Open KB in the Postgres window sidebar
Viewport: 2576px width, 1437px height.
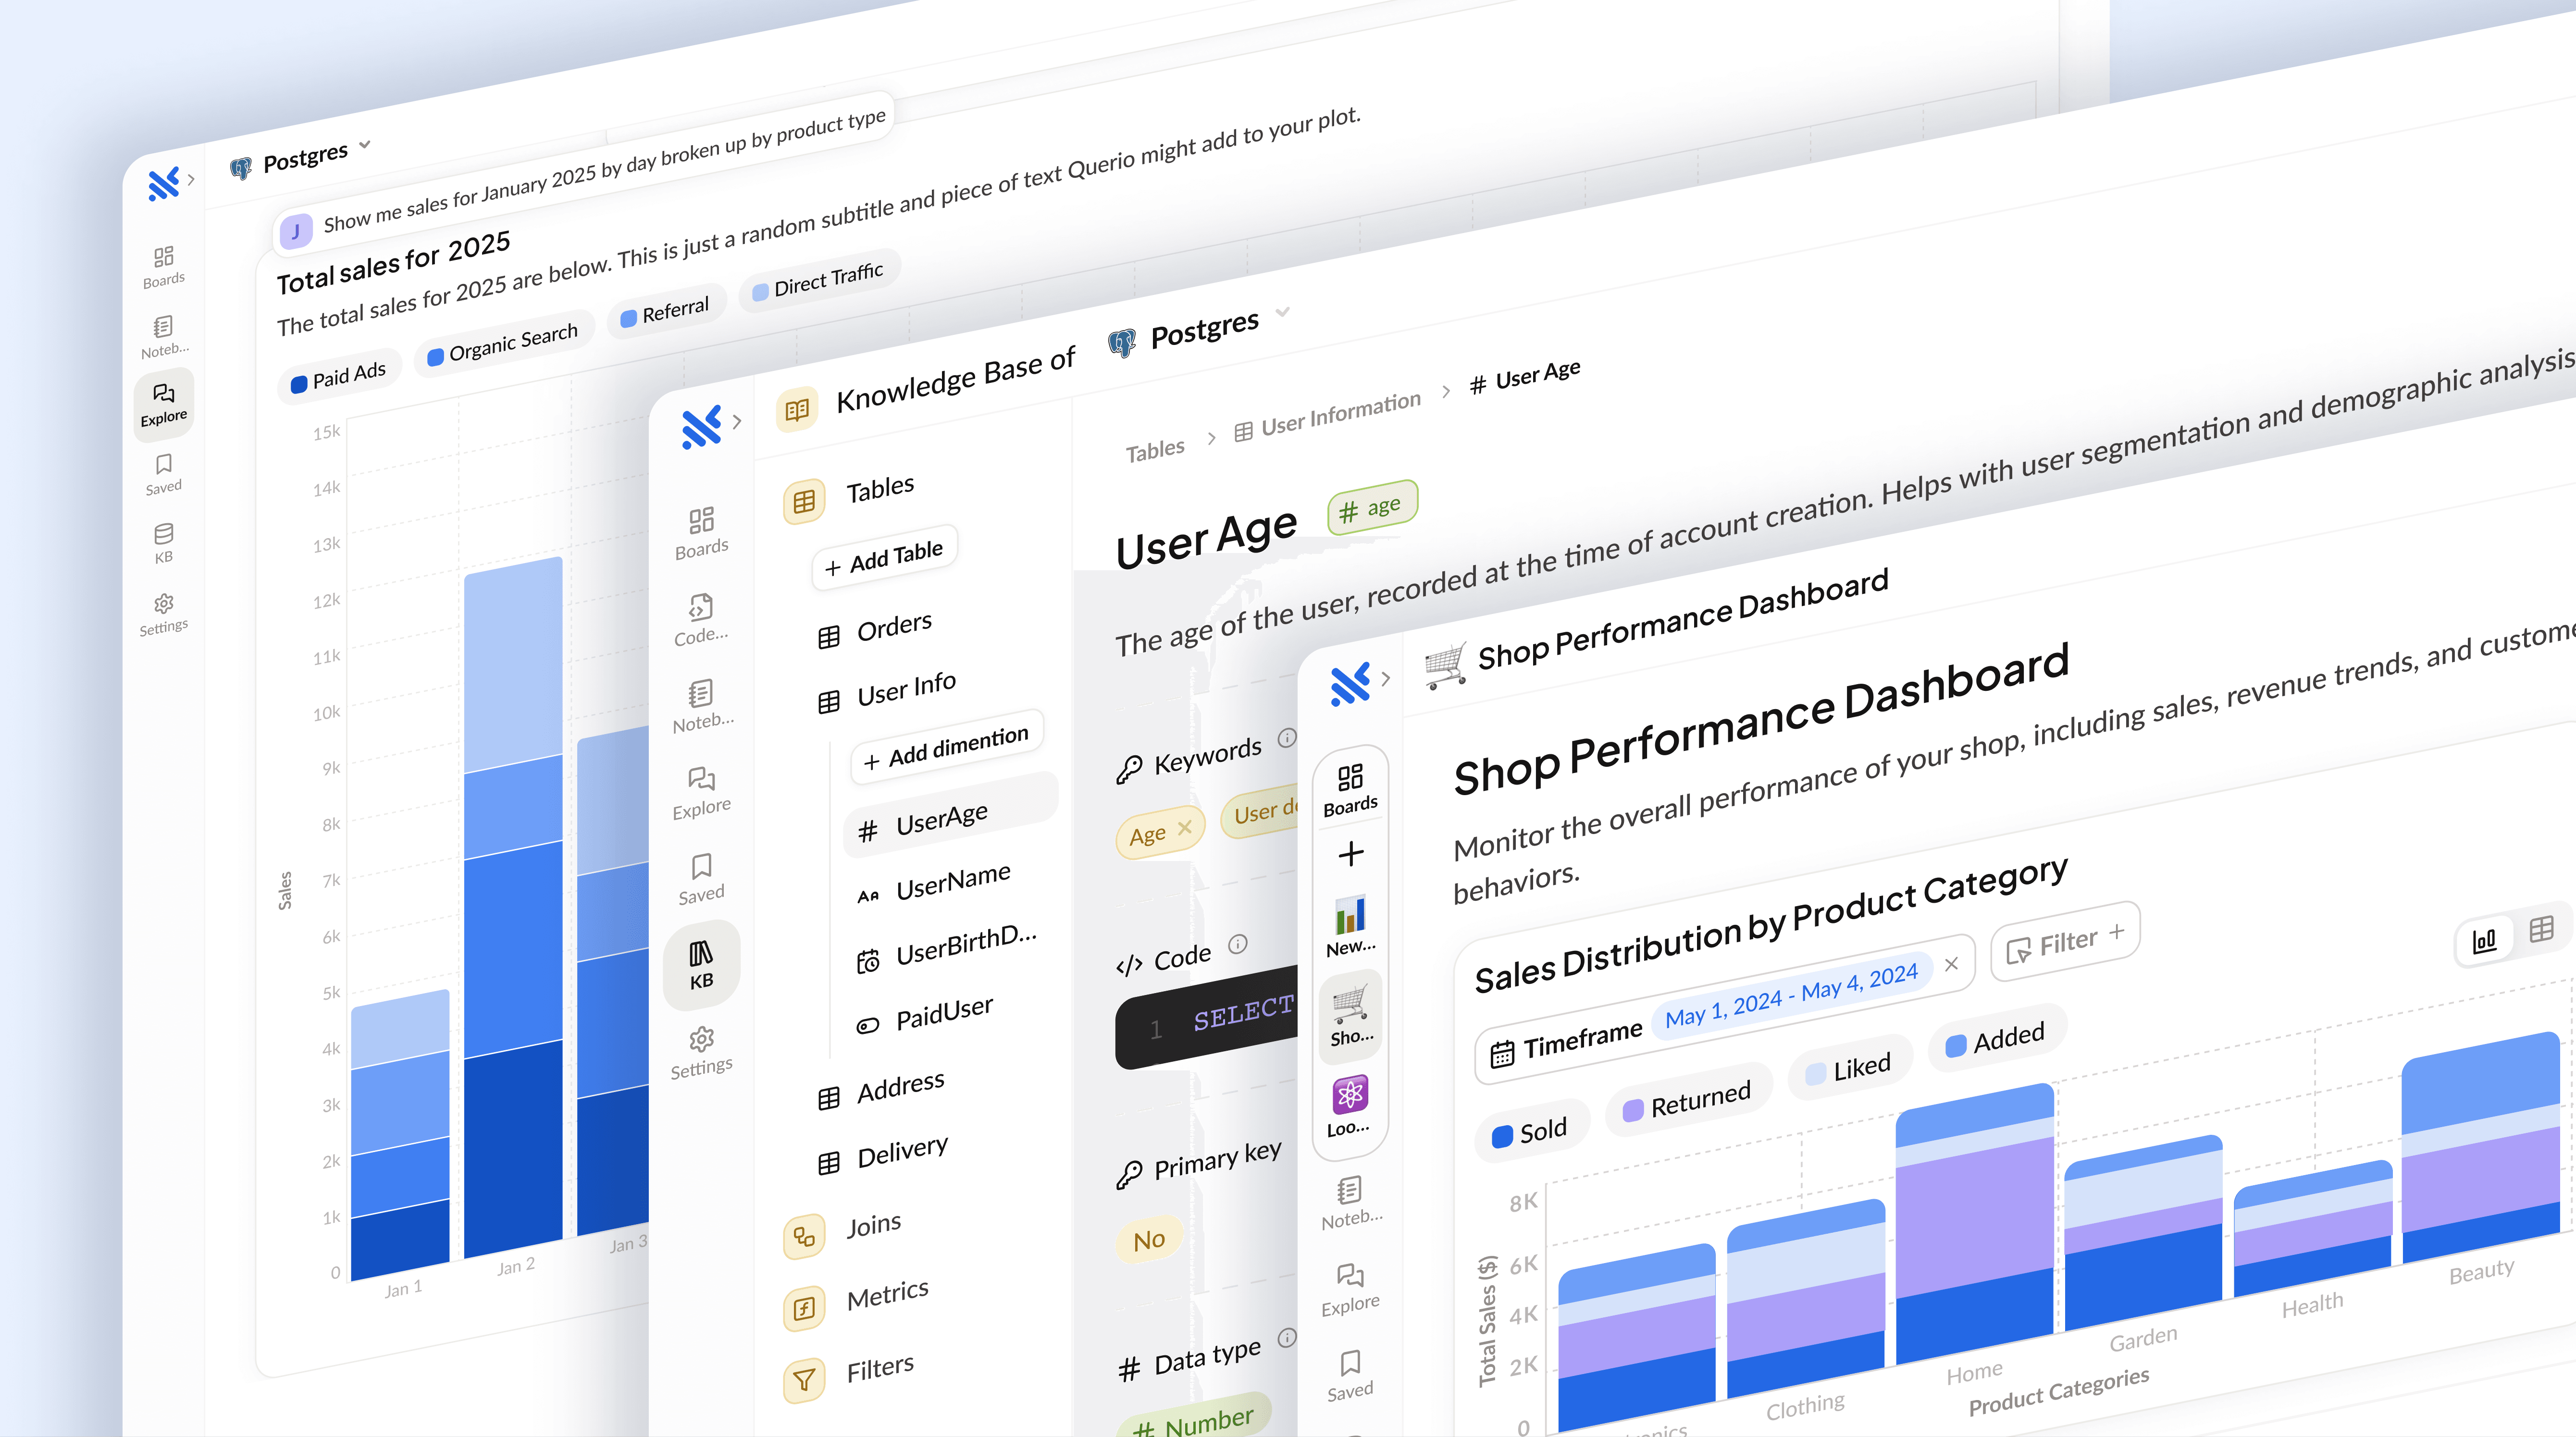tap(164, 543)
